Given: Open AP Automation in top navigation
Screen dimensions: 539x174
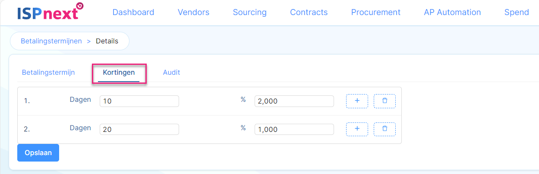Looking at the screenshot, I should [452, 12].
